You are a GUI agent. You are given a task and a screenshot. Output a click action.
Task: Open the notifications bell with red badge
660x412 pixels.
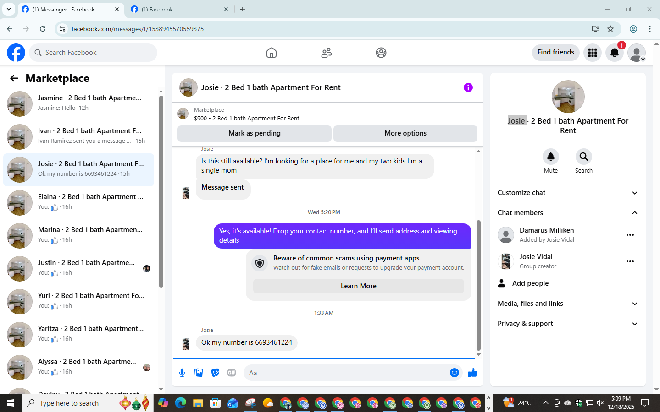[x=615, y=53]
